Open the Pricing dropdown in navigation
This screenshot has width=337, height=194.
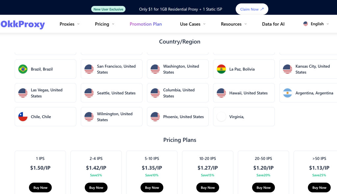(104, 24)
